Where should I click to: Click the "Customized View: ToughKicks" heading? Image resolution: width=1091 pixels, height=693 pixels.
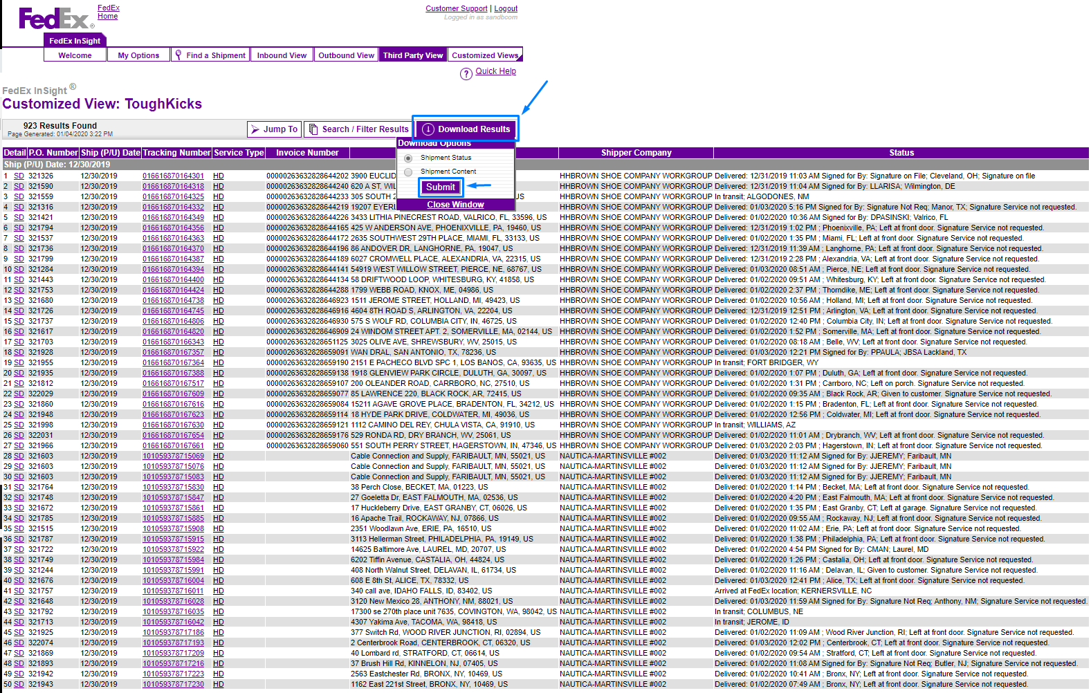pyautogui.click(x=102, y=104)
